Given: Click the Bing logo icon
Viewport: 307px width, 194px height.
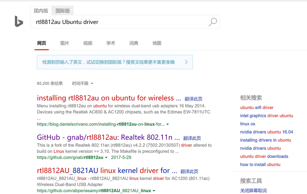Looking at the screenshot, I should [19, 21].
